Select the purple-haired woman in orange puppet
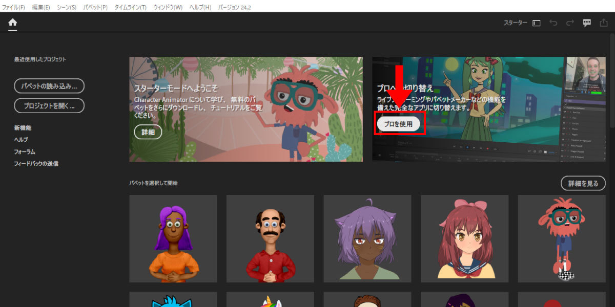This screenshot has width=615, height=307. tap(173, 238)
